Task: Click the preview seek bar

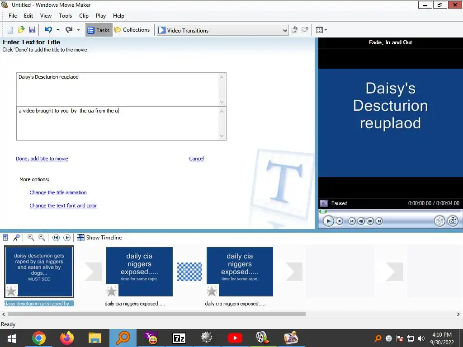Action: (390, 211)
